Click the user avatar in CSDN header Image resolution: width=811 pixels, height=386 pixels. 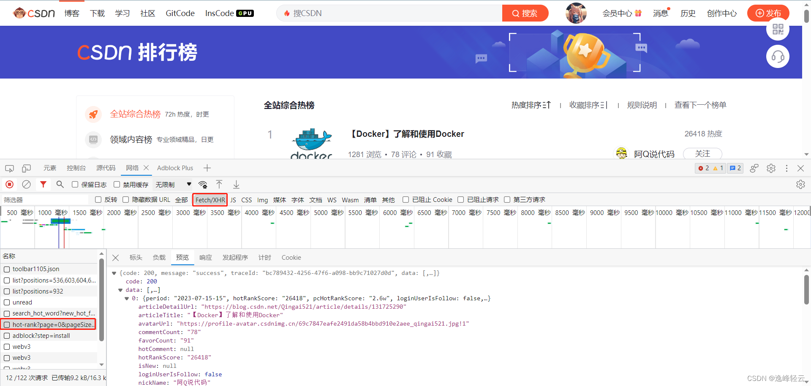[x=576, y=13]
